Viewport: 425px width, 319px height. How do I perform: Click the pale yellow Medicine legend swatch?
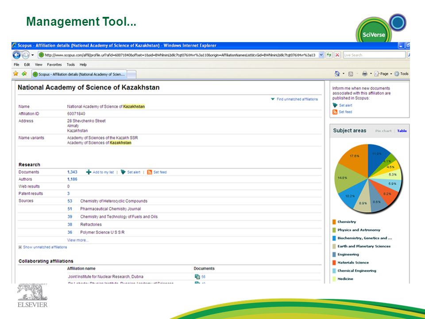click(x=334, y=279)
